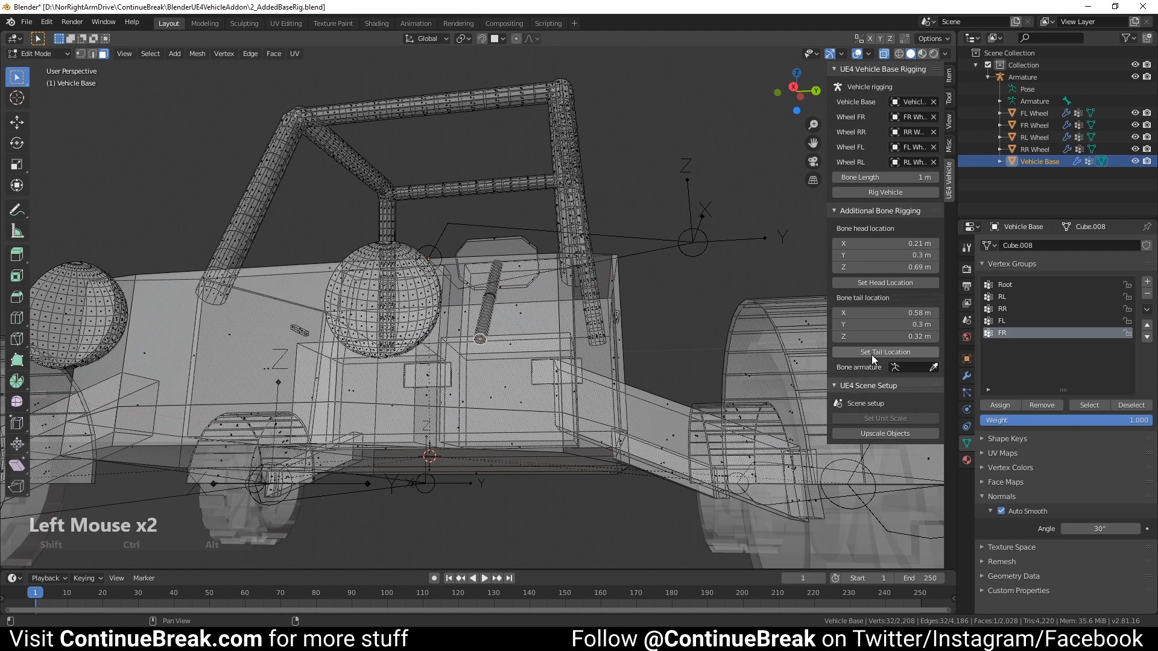The height and width of the screenshot is (651, 1158).
Task: Select the Shear tool
Action: coord(17,465)
